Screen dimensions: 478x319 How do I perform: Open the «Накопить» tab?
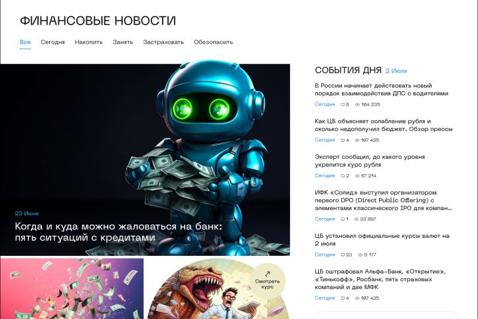pyautogui.click(x=89, y=42)
